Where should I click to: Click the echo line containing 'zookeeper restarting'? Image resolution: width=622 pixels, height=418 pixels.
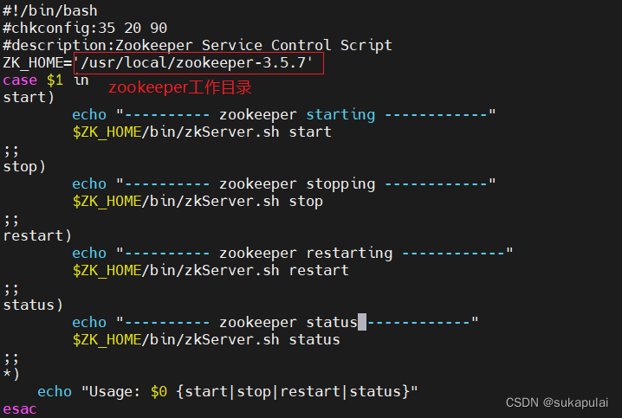pos(292,254)
